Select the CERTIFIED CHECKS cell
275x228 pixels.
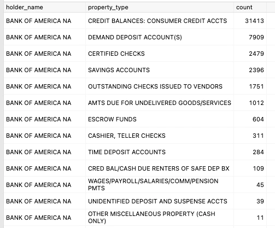[160, 54]
